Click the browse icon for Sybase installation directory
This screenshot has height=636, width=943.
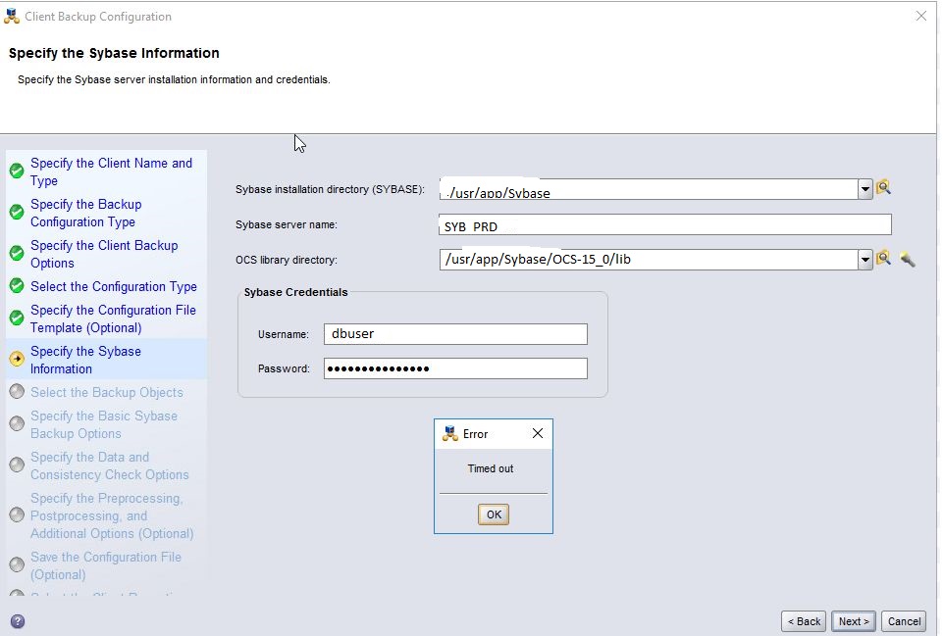pos(882,187)
